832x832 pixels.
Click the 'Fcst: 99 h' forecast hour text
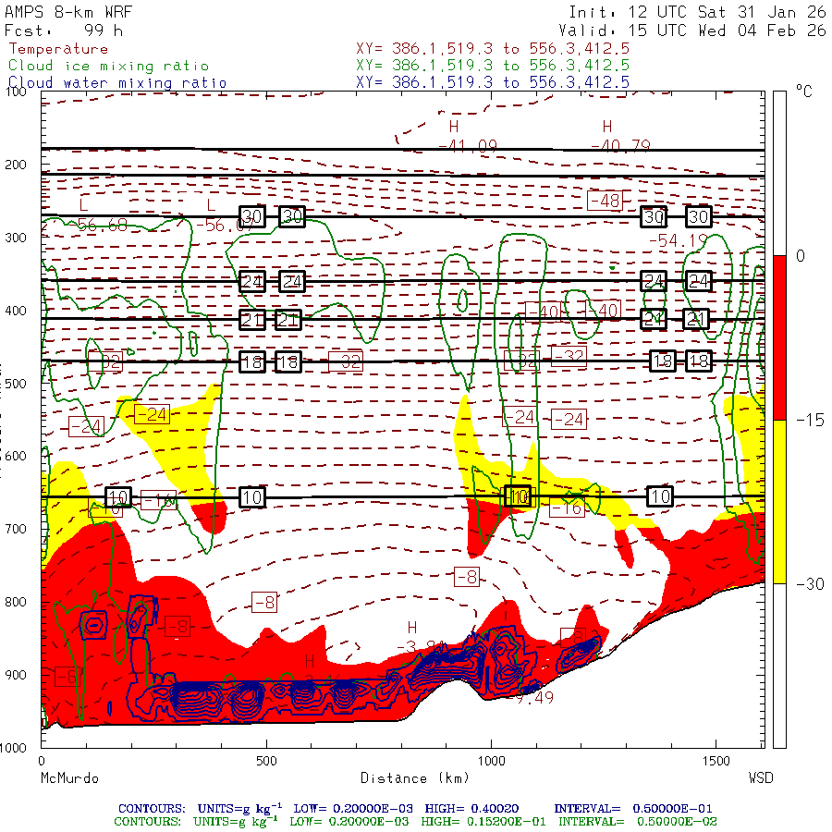tap(64, 31)
